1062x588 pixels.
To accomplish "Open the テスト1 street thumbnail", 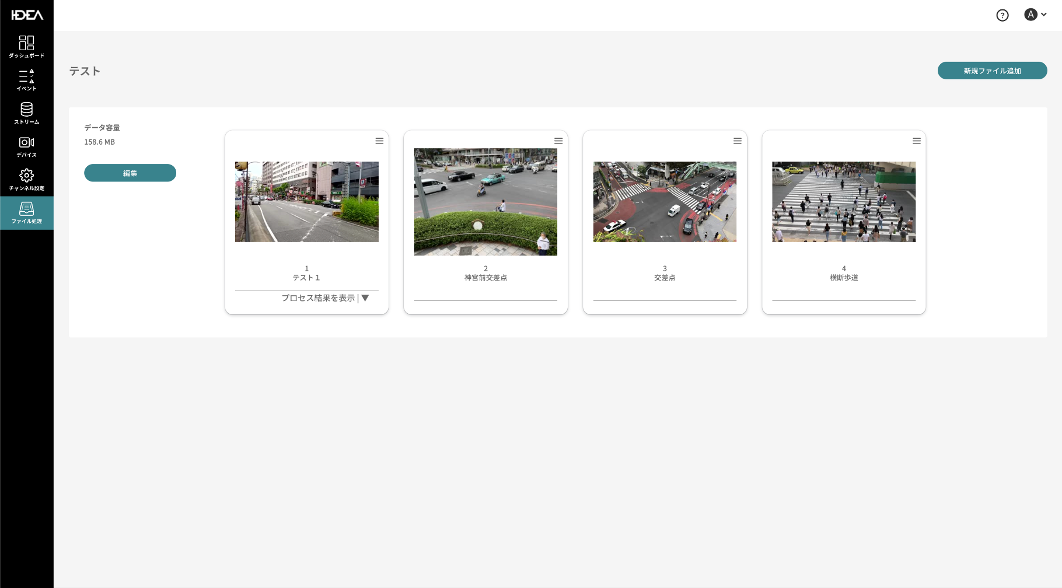I will pos(307,202).
